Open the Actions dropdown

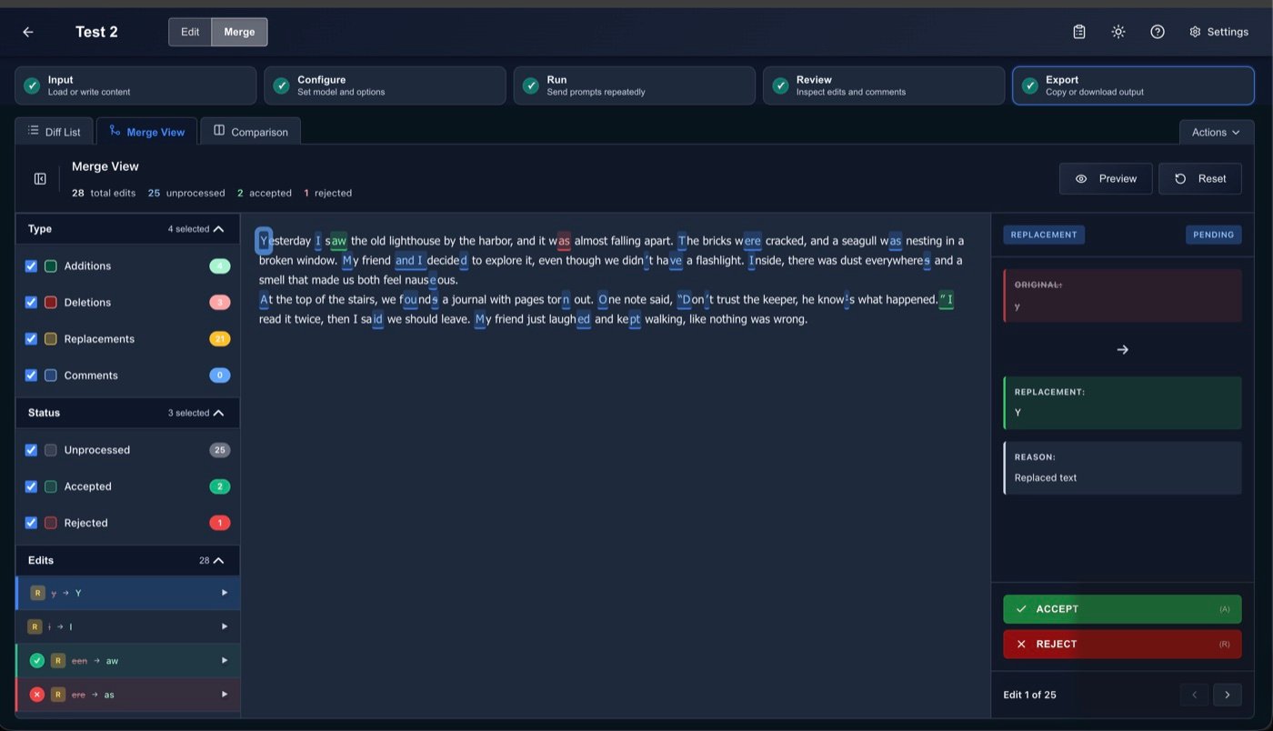[x=1216, y=132]
